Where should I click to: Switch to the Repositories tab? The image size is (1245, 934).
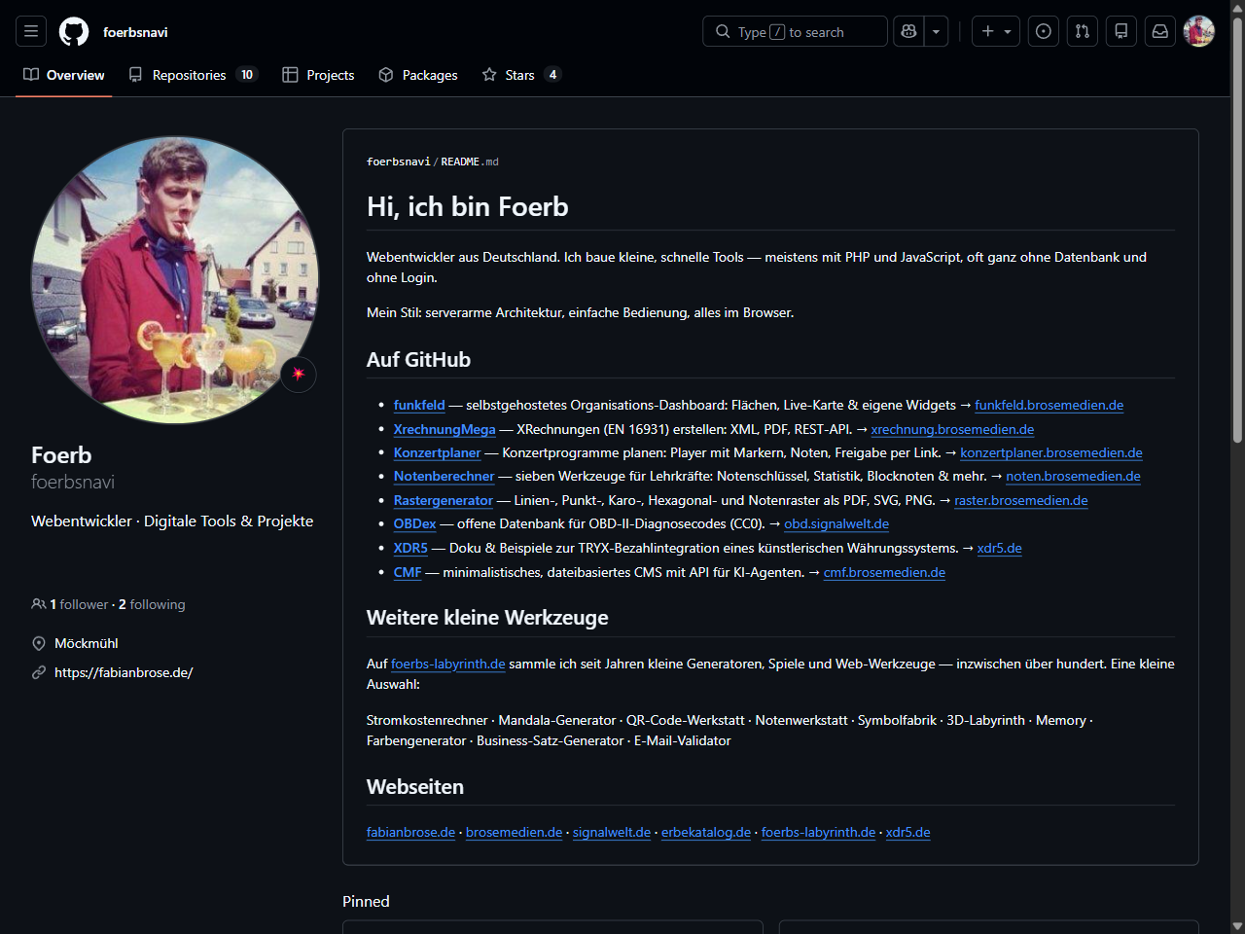tap(192, 75)
